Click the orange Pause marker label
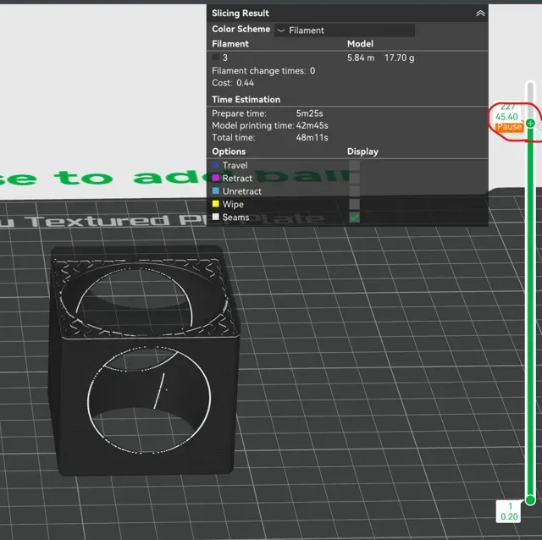 coord(509,127)
